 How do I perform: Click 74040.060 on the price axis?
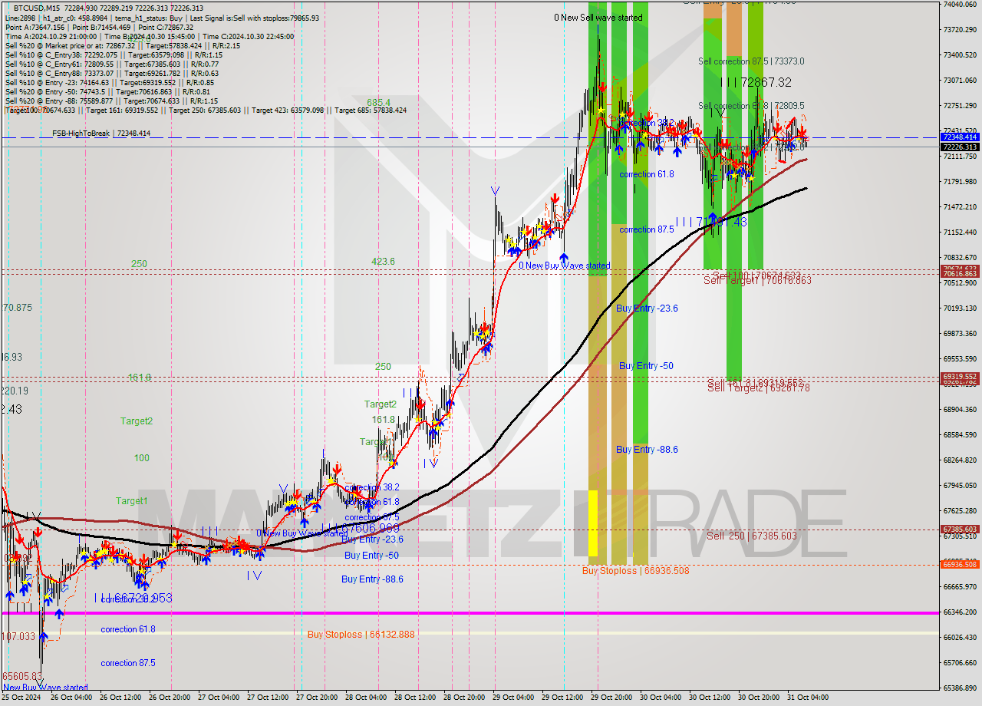961,4
